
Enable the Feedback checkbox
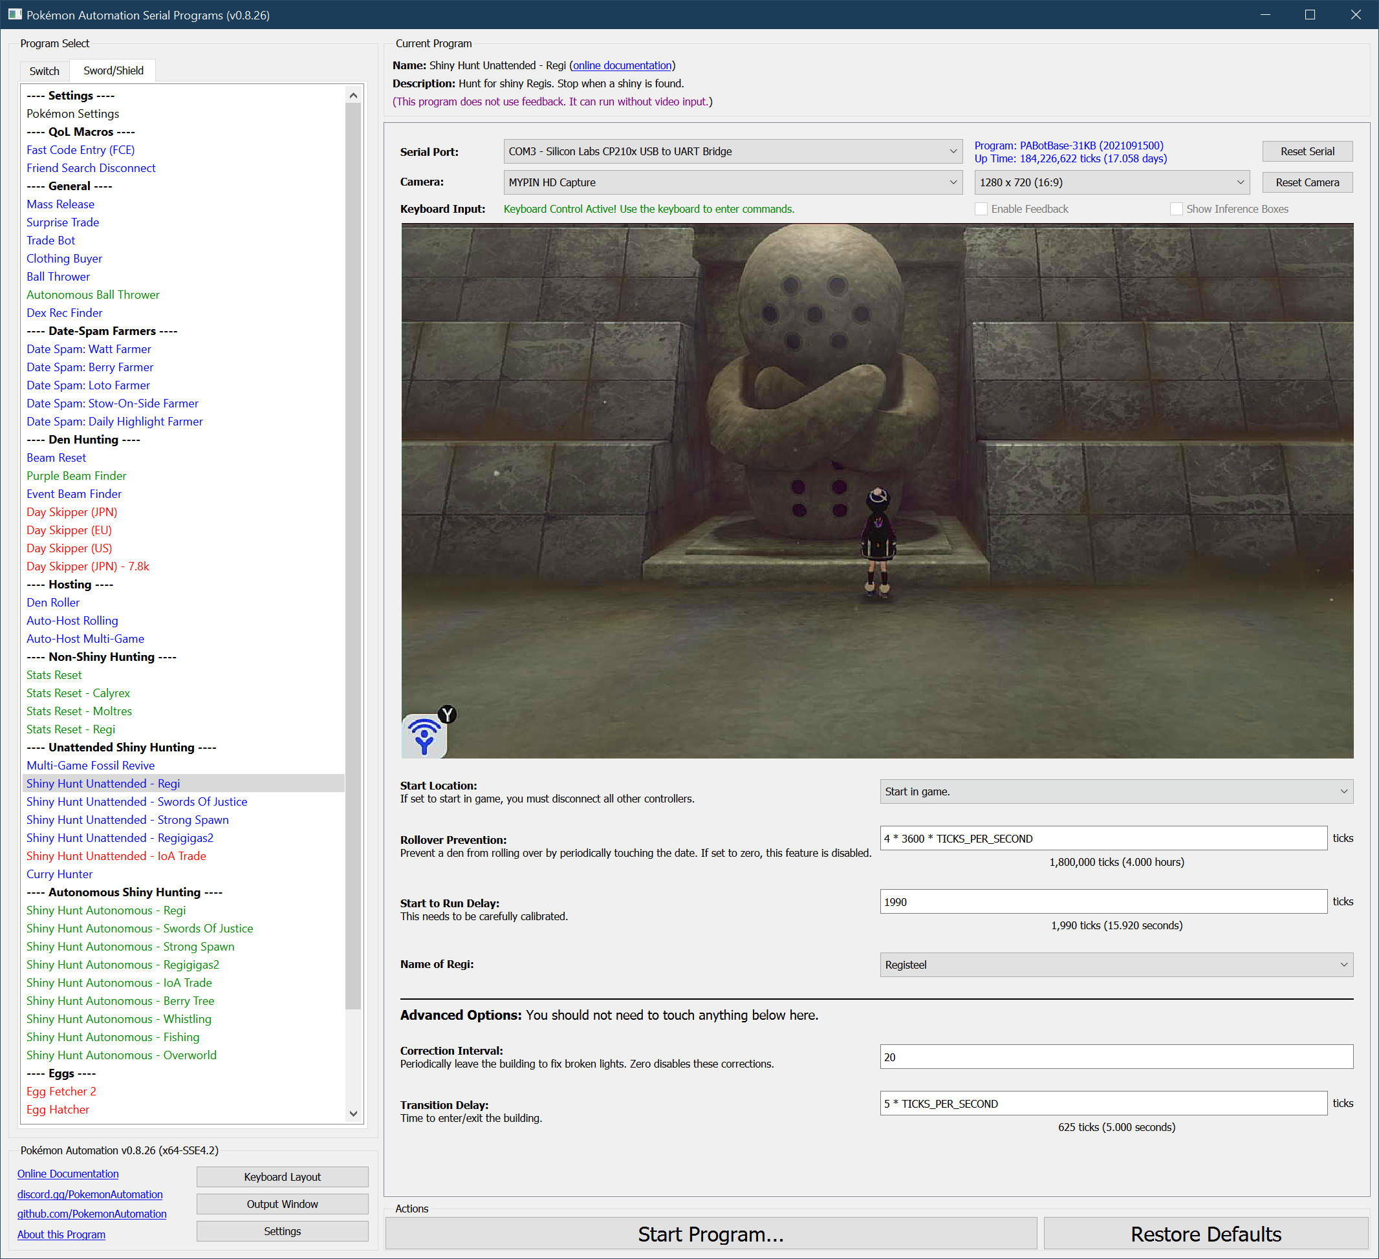[x=981, y=210]
